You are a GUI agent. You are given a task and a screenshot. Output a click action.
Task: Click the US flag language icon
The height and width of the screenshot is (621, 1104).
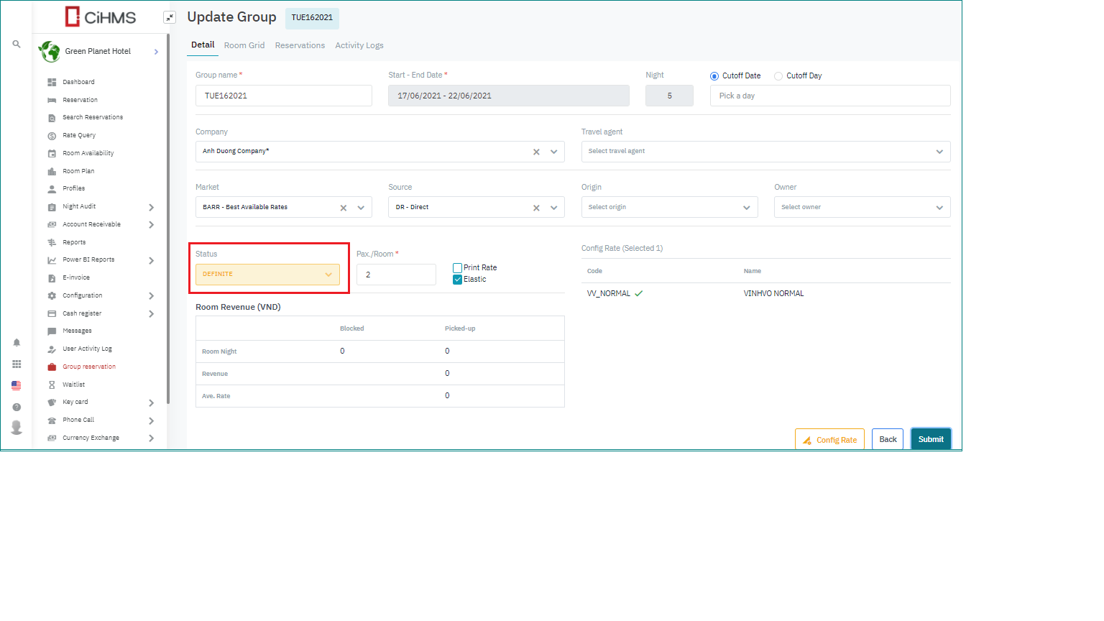point(17,386)
